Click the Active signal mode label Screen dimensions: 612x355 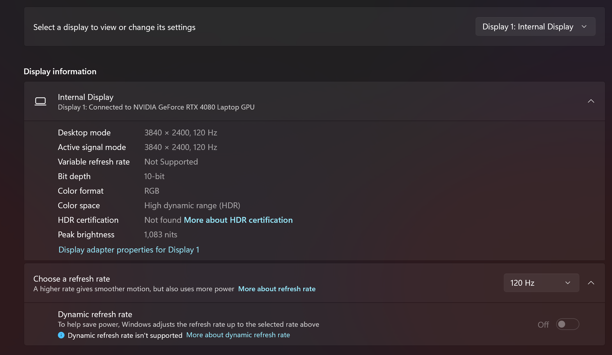pos(92,147)
